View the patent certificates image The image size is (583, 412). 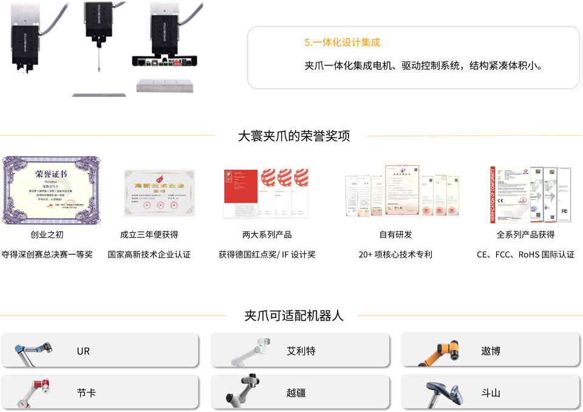(x=402, y=189)
